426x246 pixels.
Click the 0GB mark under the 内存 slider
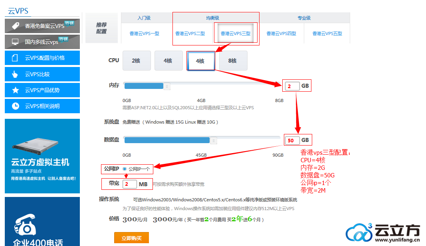[x=127, y=100]
